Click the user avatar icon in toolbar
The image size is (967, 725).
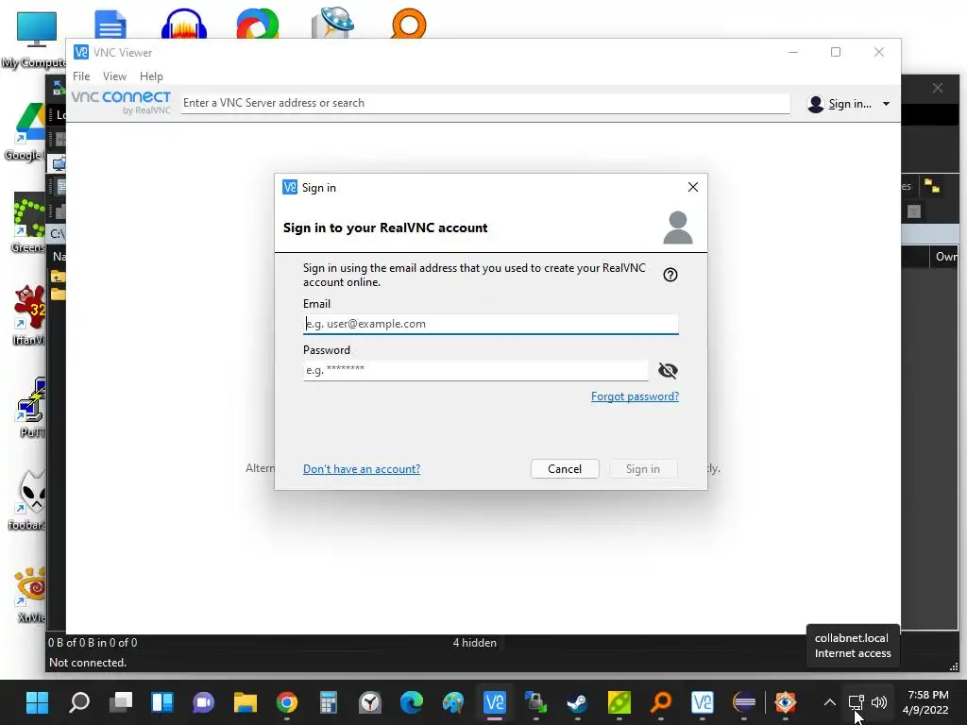(815, 104)
